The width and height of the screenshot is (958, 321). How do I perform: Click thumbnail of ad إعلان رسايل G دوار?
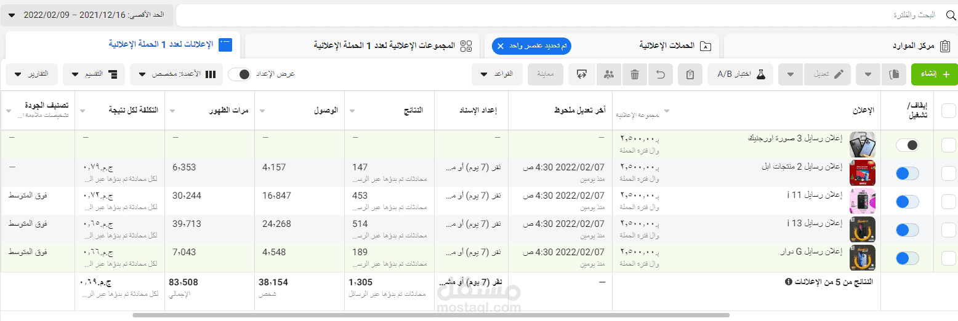862,258
